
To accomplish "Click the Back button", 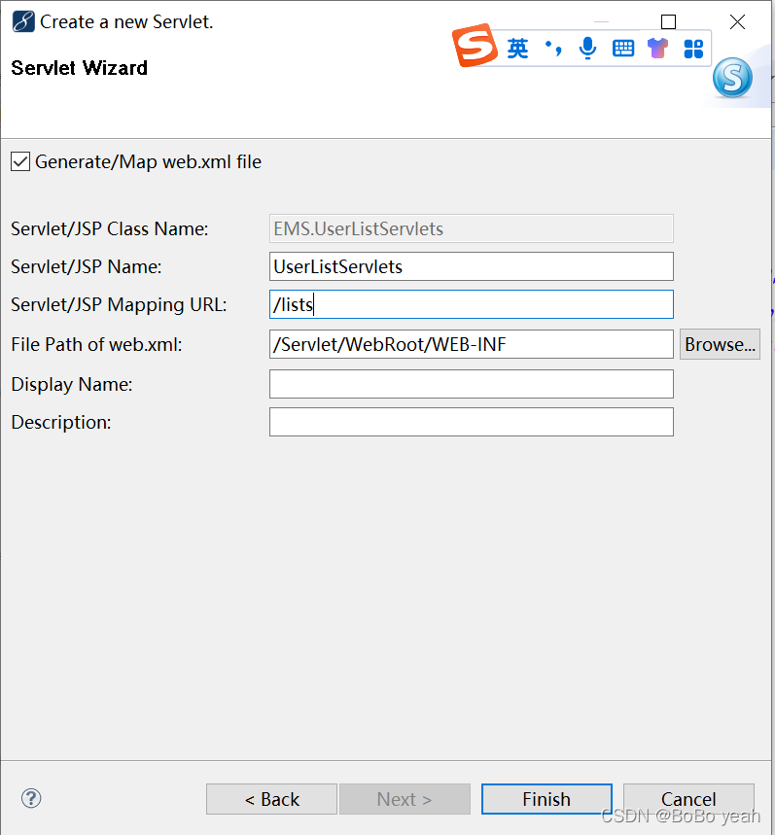I will pyautogui.click(x=271, y=798).
